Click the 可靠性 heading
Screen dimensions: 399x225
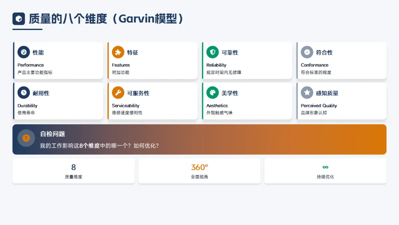(x=230, y=53)
